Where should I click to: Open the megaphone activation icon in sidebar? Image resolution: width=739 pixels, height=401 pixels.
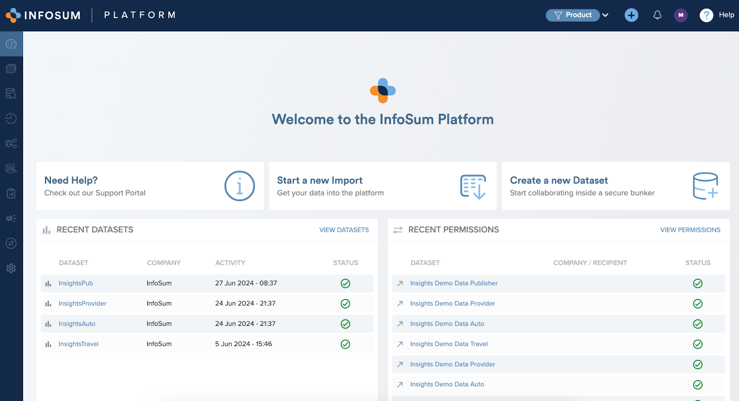[x=11, y=219]
